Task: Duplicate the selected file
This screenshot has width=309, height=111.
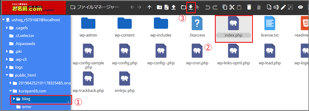Action: point(269,7)
